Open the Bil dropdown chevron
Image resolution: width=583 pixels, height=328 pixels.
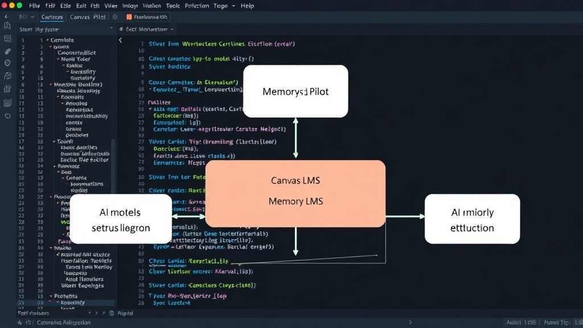pyautogui.click(x=32, y=17)
